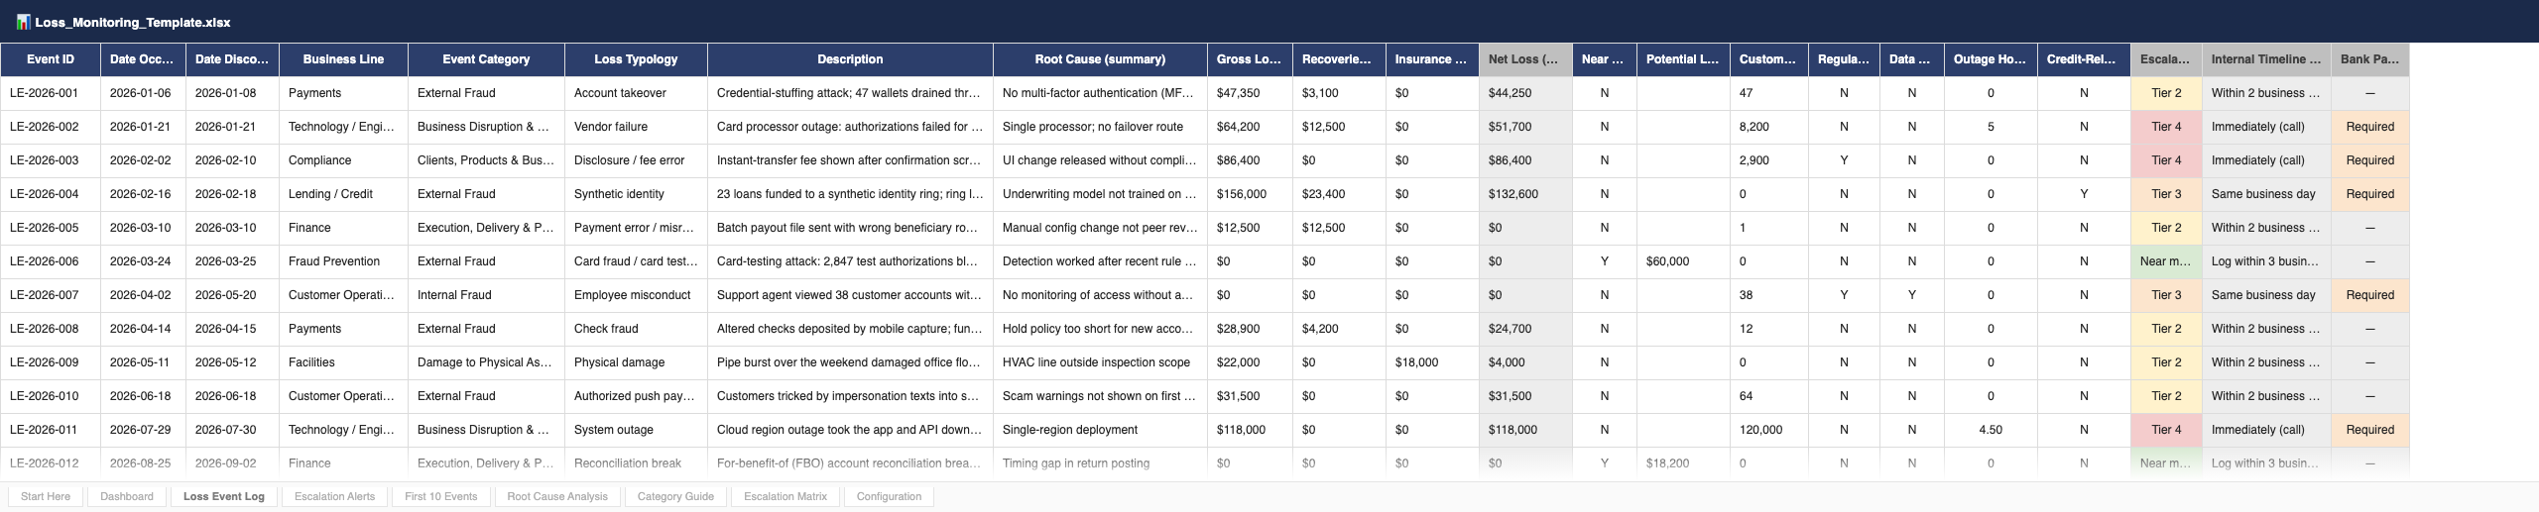The height and width of the screenshot is (512, 2539).
Task: Click the Event Category column header
Action: point(486,59)
